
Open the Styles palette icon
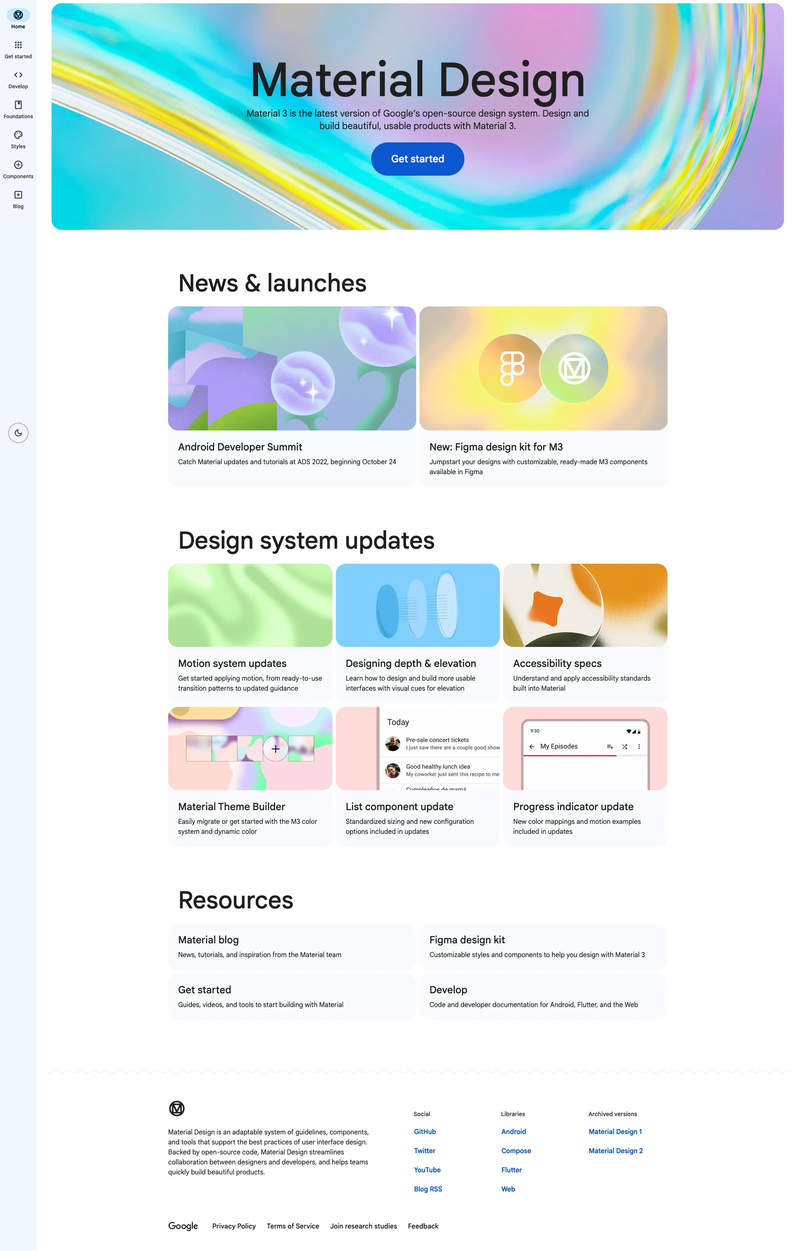(18, 134)
